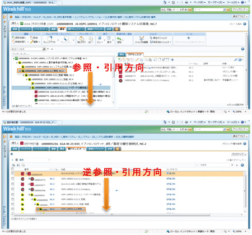Click the structure find input field above the tree

click(27, 49)
